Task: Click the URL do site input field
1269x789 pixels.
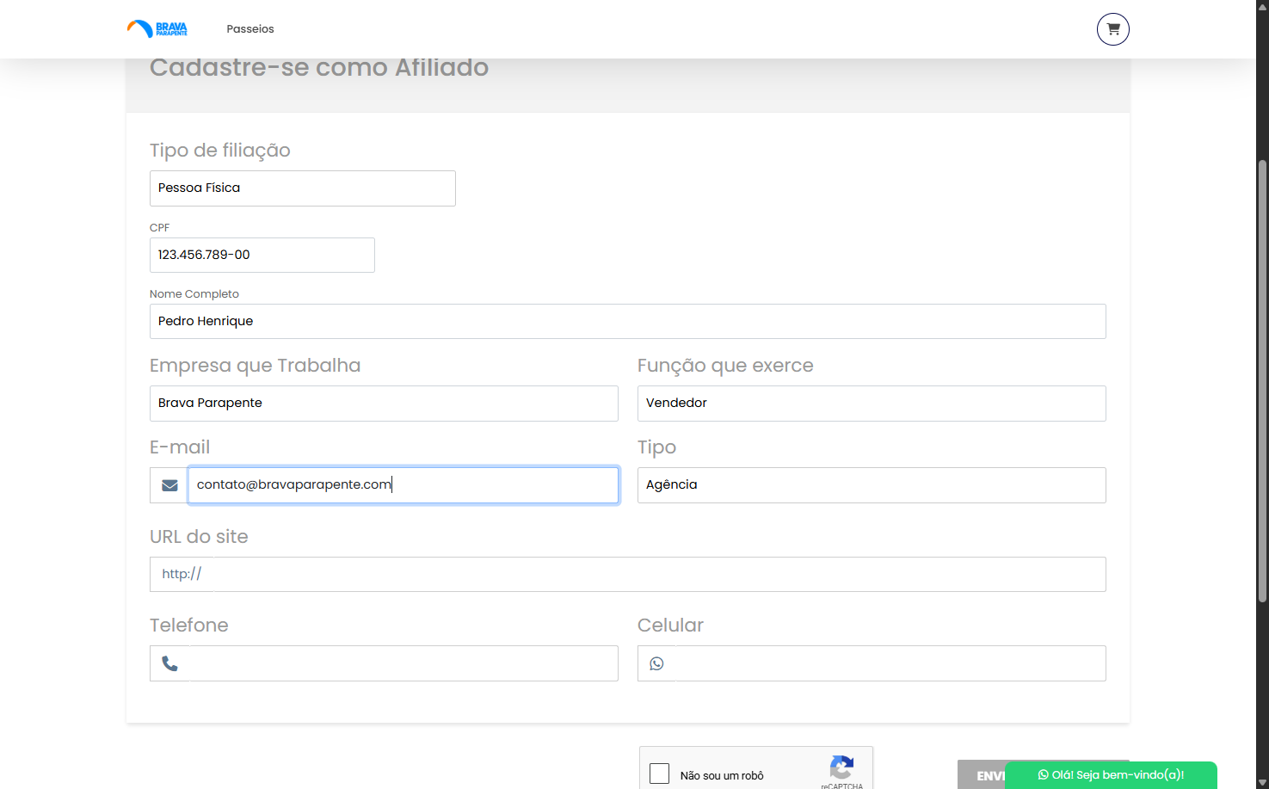Action: point(659,574)
